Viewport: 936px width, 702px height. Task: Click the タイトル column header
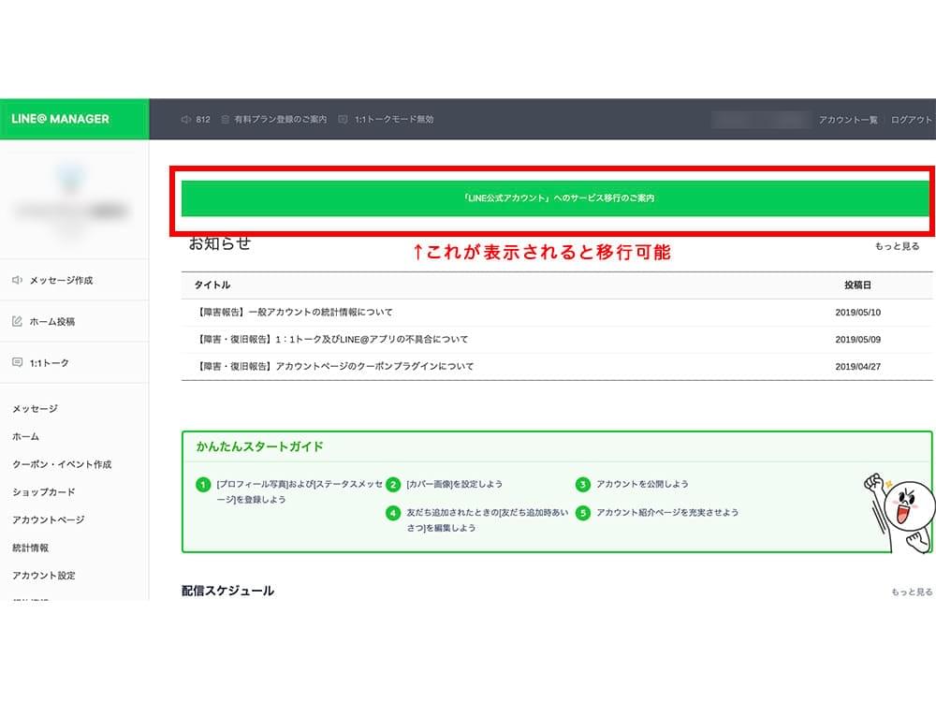[212, 285]
